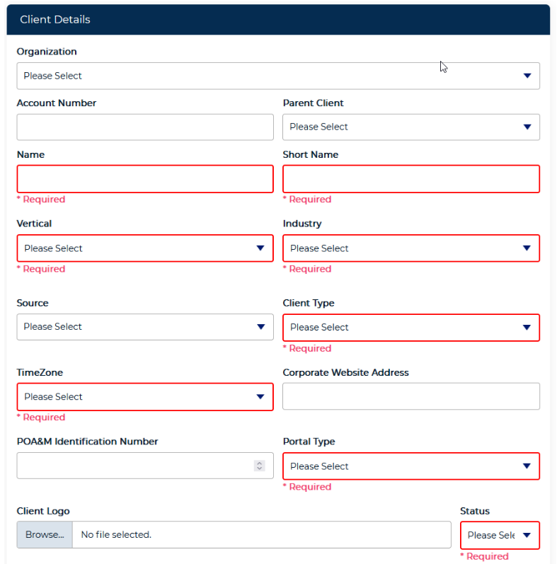Click the Required message under Name

coord(41,200)
